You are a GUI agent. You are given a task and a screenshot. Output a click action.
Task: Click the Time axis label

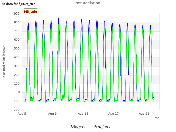coord(156,118)
